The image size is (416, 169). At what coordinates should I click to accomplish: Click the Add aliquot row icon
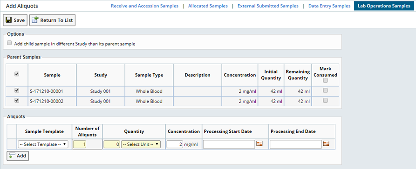pos(12,156)
